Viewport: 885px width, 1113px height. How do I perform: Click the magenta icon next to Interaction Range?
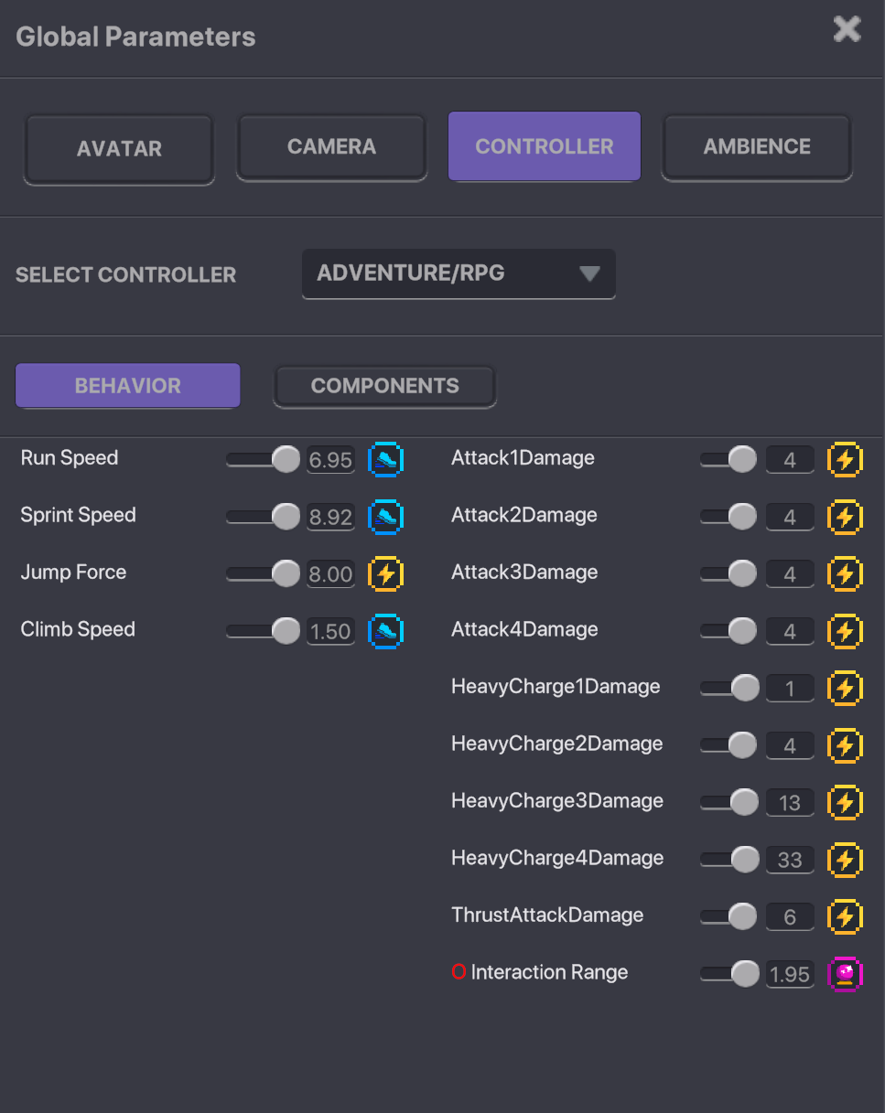[845, 974]
